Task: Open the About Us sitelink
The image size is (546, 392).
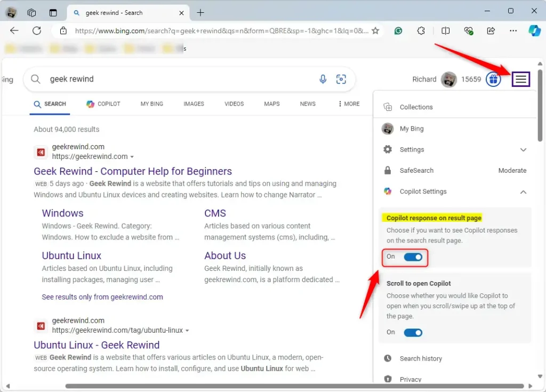Action: pyautogui.click(x=225, y=255)
